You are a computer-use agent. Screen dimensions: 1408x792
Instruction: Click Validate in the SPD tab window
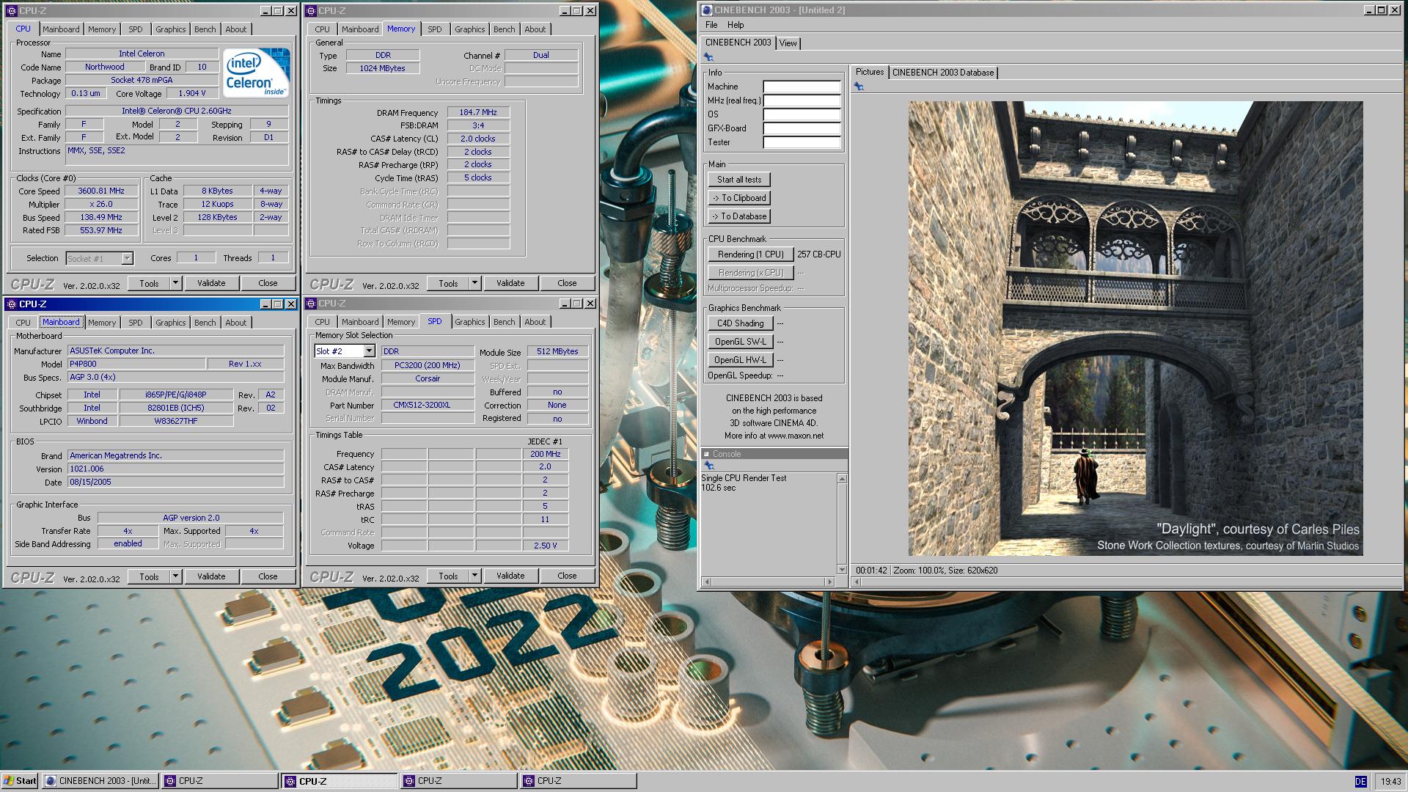pos(510,576)
